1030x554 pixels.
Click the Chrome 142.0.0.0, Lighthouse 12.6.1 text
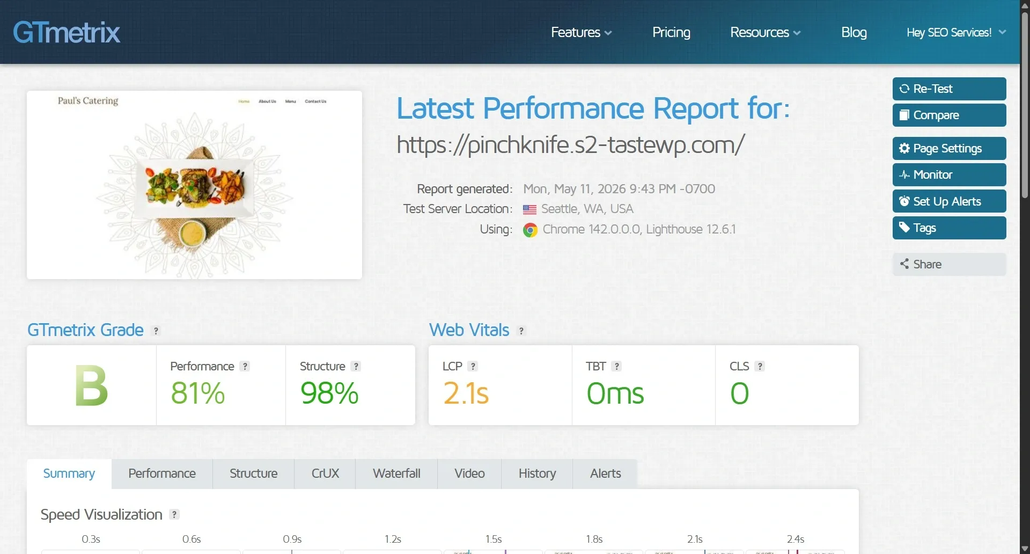click(639, 229)
